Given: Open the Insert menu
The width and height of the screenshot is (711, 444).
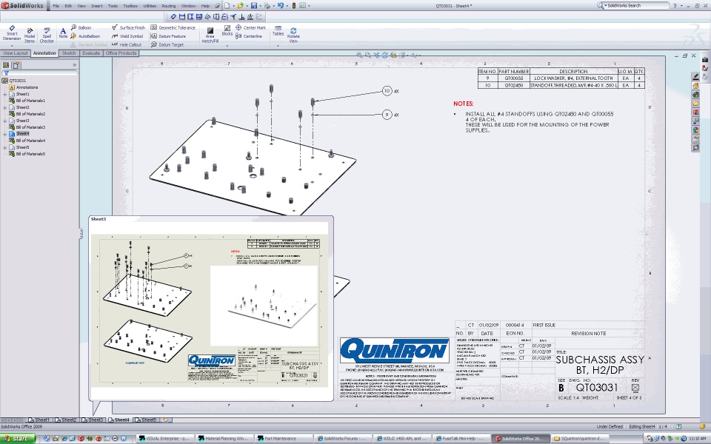Looking at the screenshot, I should 96,6.
